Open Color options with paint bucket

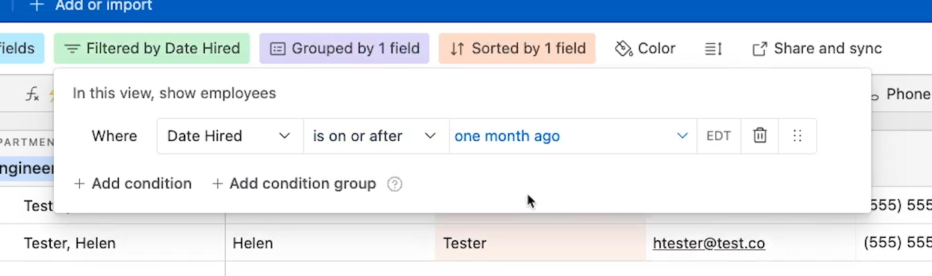[645, 48]
